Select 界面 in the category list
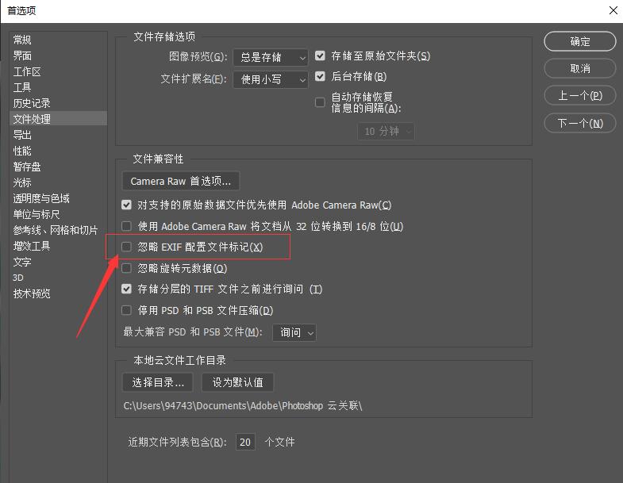 [22, 56]
